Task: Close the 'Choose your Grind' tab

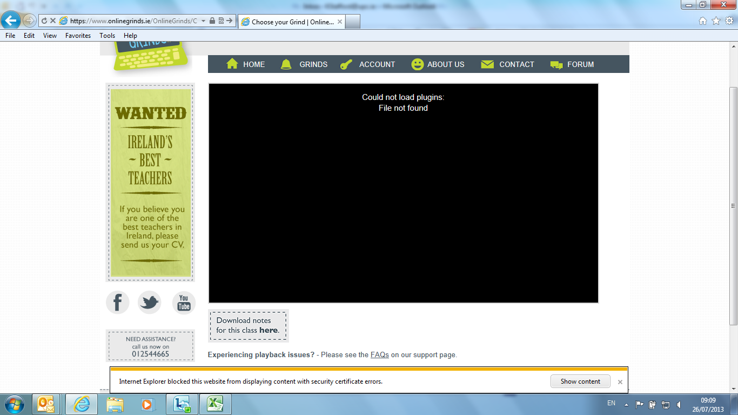Action: tap(340, 22)
